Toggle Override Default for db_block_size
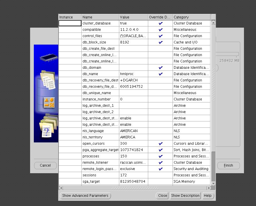256x206 pixels. pos(160,42)
